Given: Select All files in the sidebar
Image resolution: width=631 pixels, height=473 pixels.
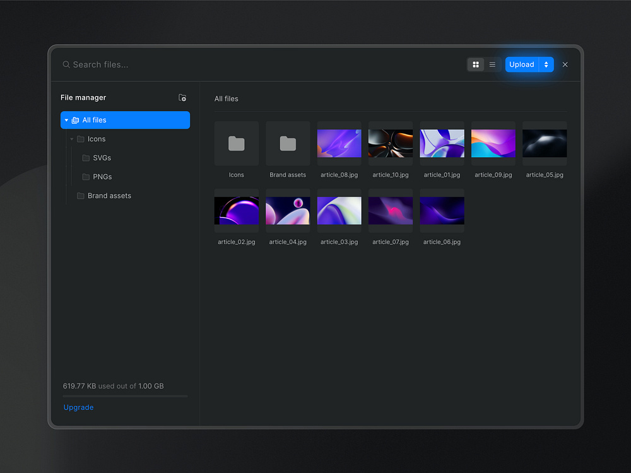Looking at the screenshot, I should click(x=125, y=120).
